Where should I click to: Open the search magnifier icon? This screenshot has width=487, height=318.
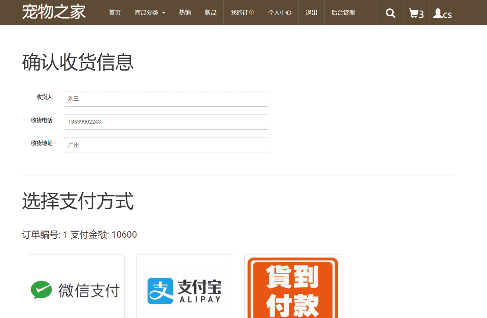coord(390,13)
